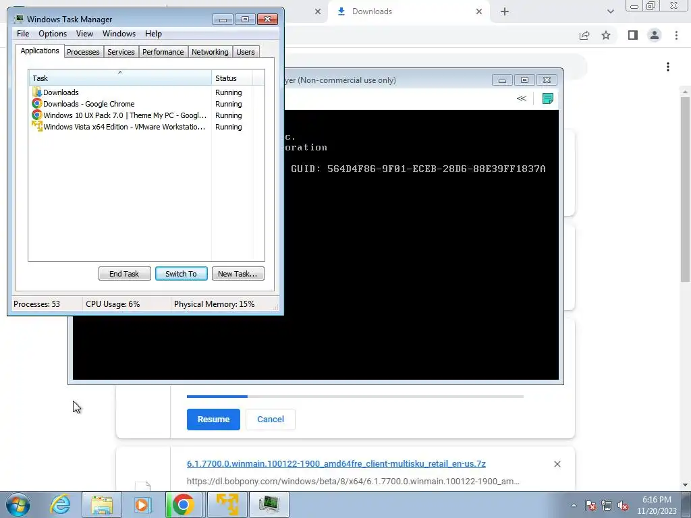The width and height of the screenshot is (691, 518).
Task: Open the taskbar clock showing 6:16 PM
Action: click(657, 505)
